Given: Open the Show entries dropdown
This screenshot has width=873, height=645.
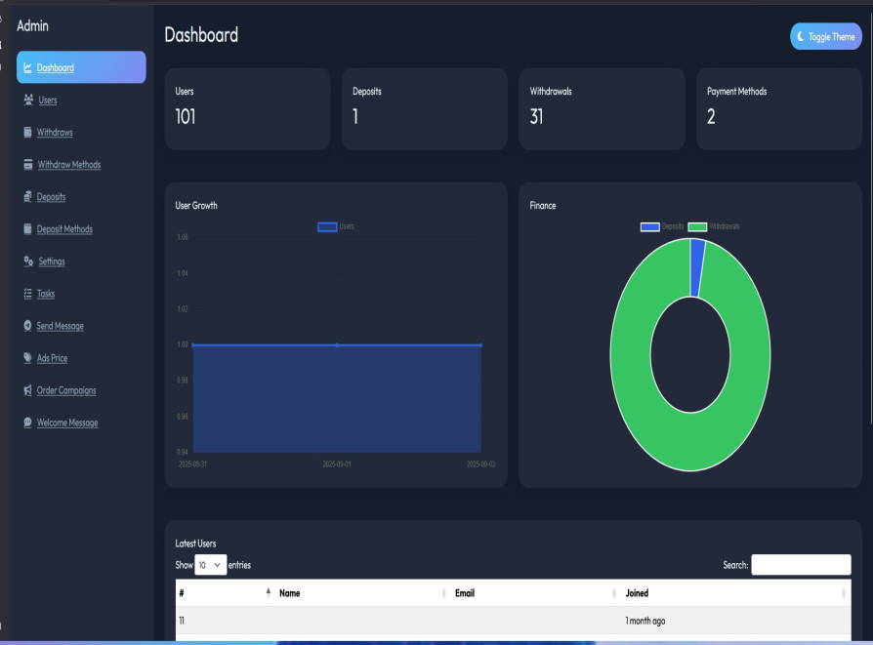Looking at the screenshot, I should coord(211,565).
